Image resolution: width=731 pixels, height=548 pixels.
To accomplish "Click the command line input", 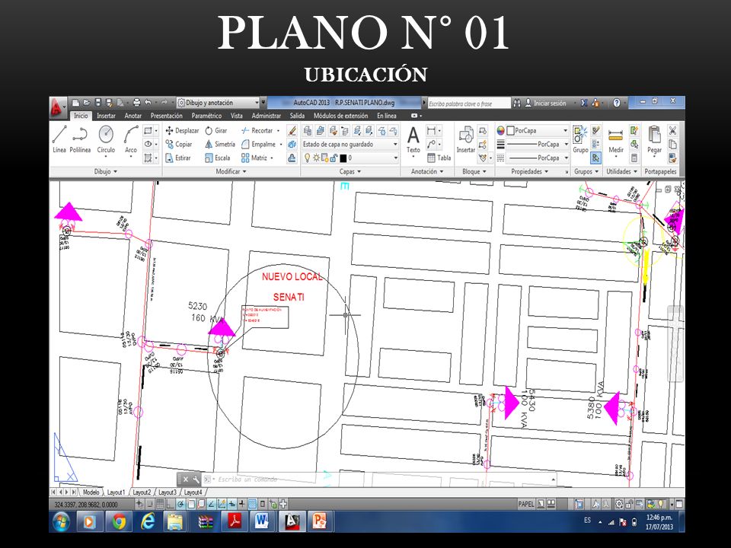I will (382, 479).
